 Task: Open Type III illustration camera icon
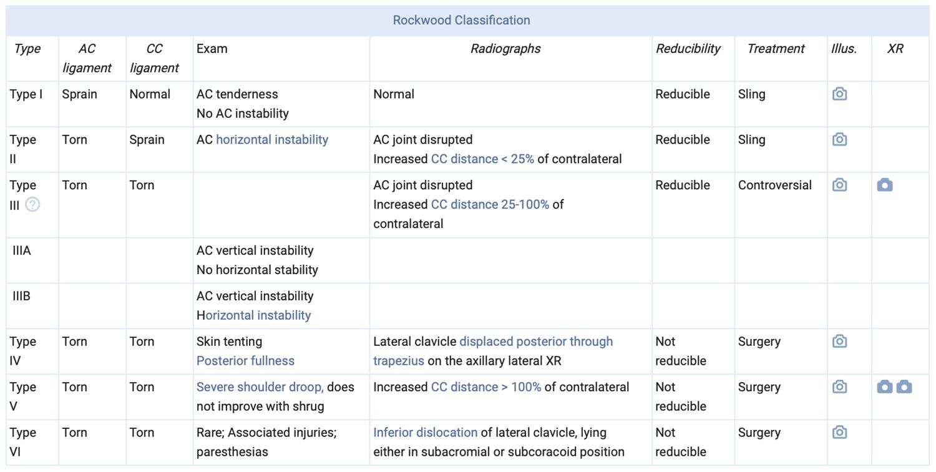tap(839, 185)
